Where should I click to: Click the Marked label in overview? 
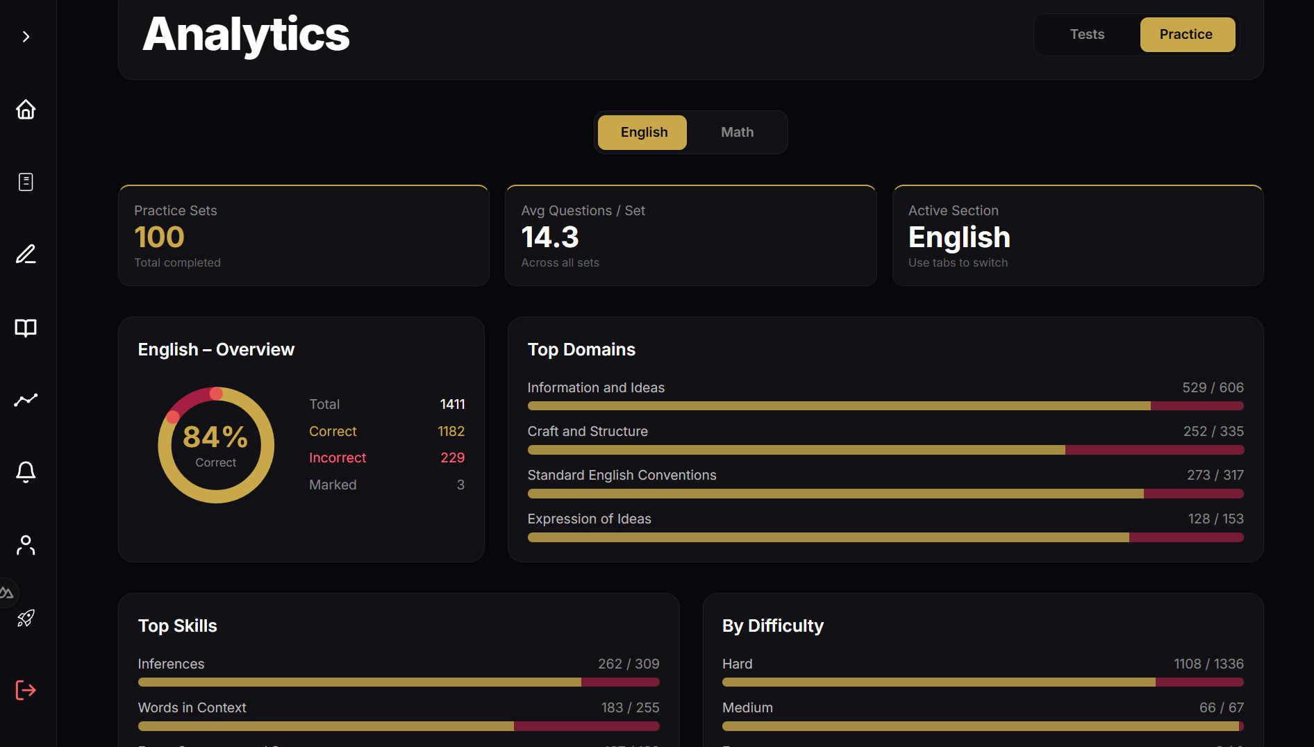click(x=333, y=485)
